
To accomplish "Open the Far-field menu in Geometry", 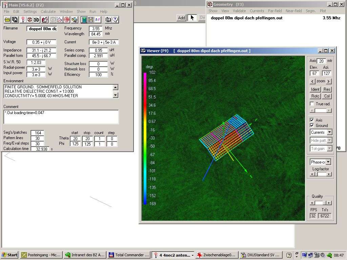I will click(274, 11).
